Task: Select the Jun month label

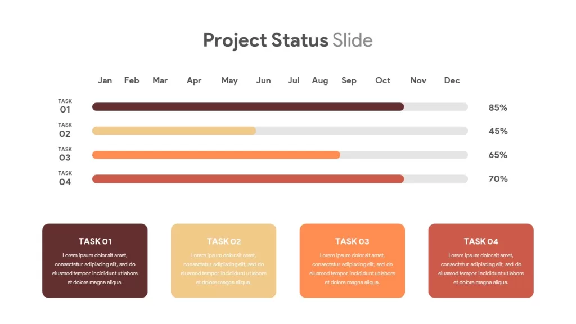Action: 263,80
